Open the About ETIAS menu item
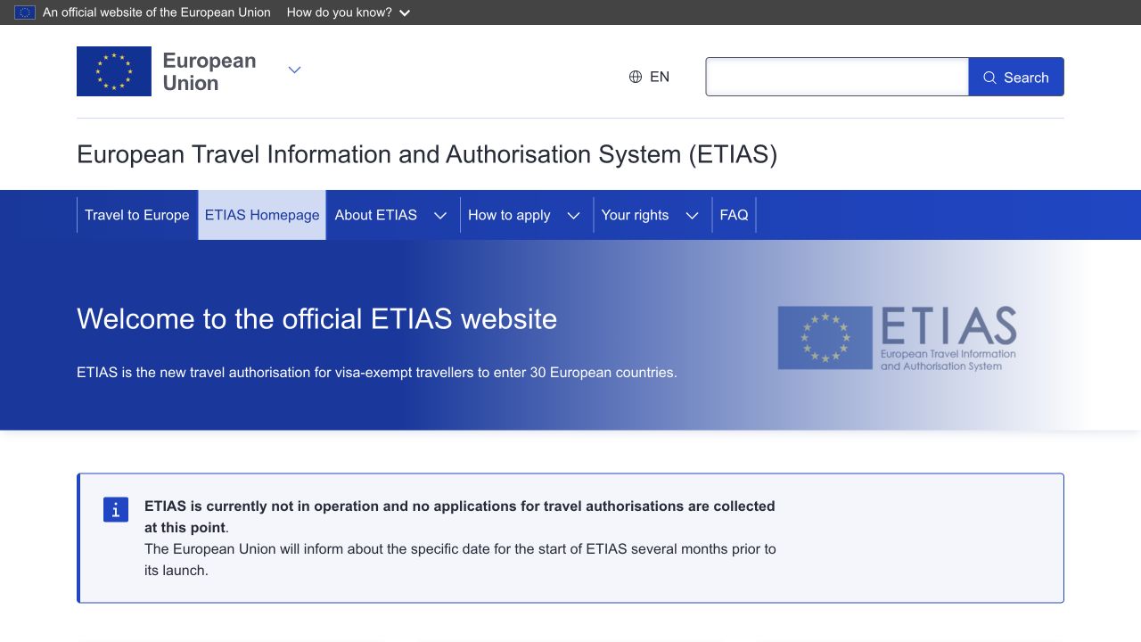The image size is (1141, 642). (x=376, y=215)
